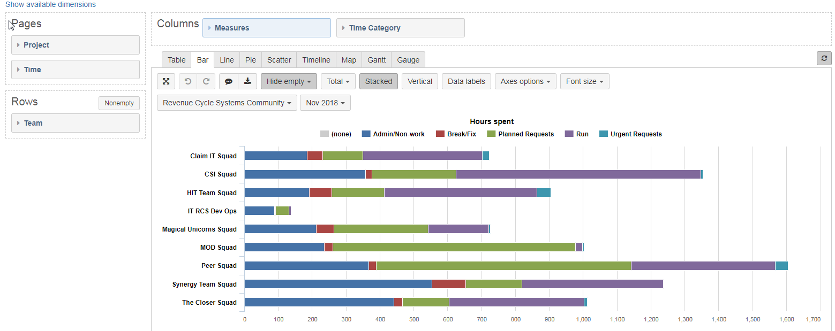This screenshot has width=835, height=331.
Task: Click the Peer Squad Planned Requests bar segment
Action: coord(503,266)
